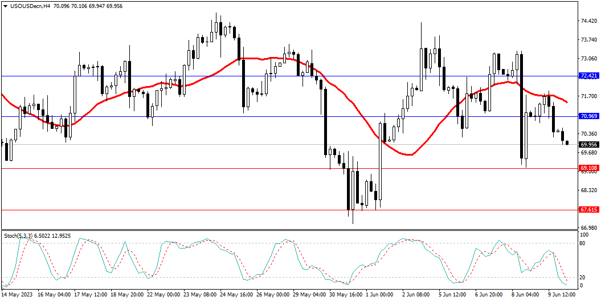
Task: Click the 29 May 04:00 time label
Action: (x=309, y=295)
